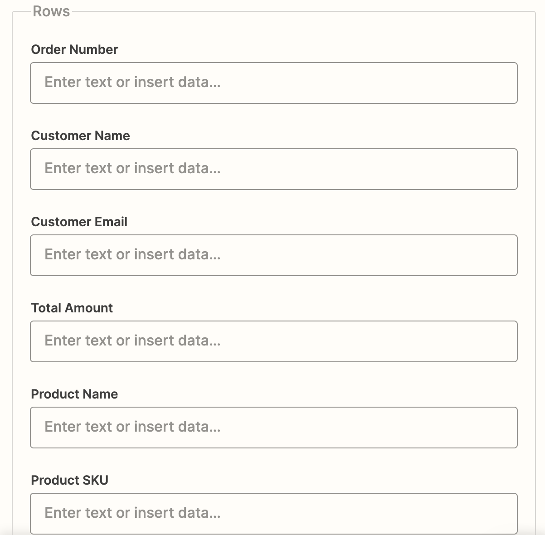
Task: Click placeholder text inside Order Number field
Action: tap(132, 82)
